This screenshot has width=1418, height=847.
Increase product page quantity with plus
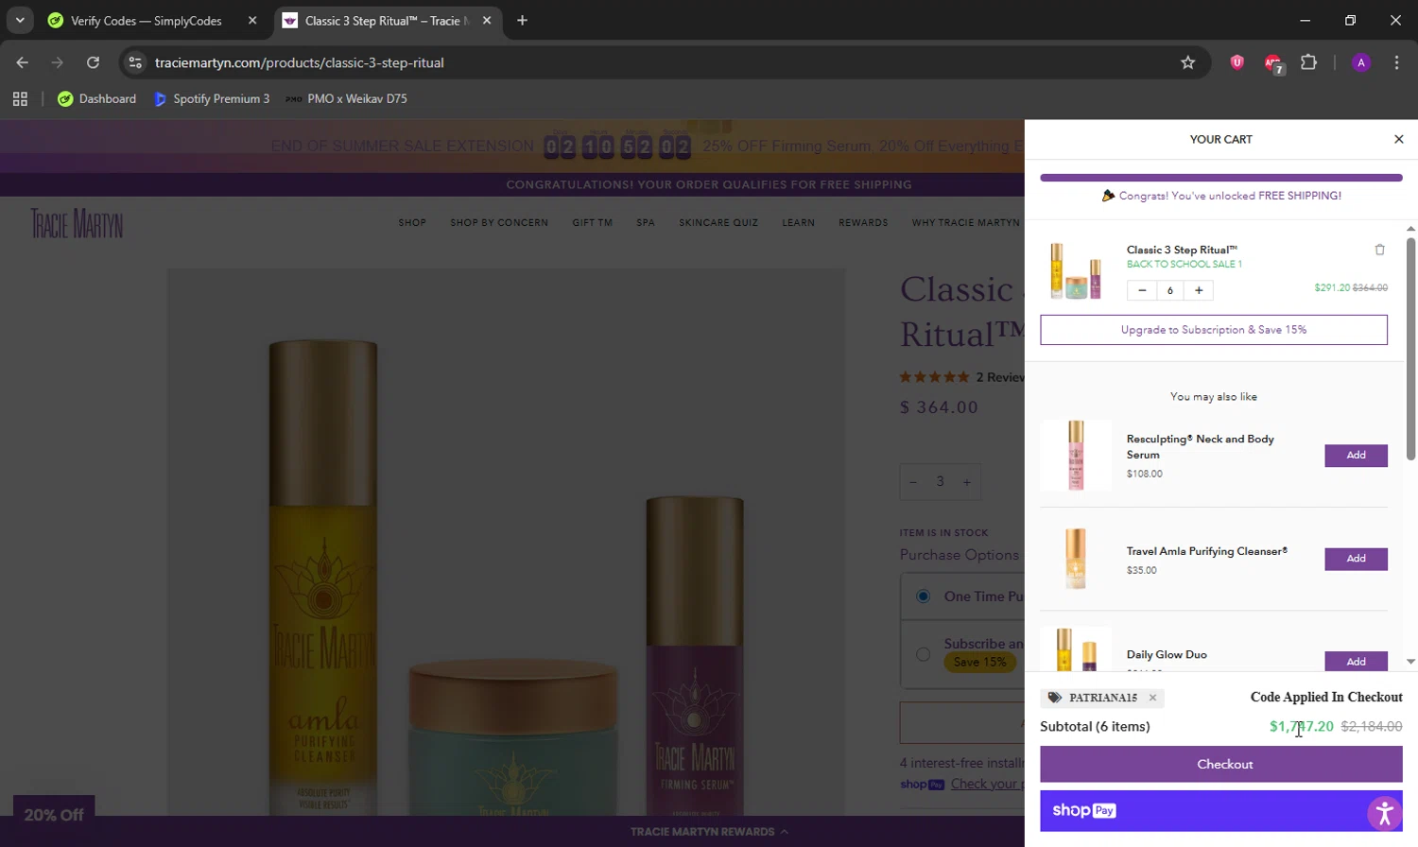[966, 482]
